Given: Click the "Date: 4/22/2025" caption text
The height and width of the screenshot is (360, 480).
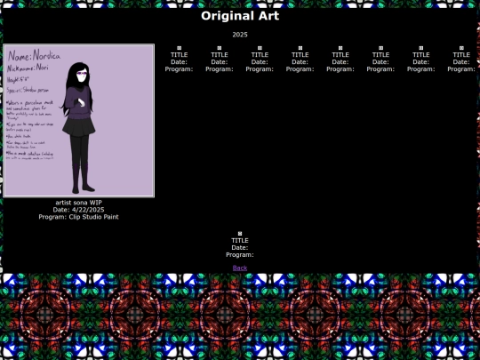Looking at the screenshot, I should (79, 210).
